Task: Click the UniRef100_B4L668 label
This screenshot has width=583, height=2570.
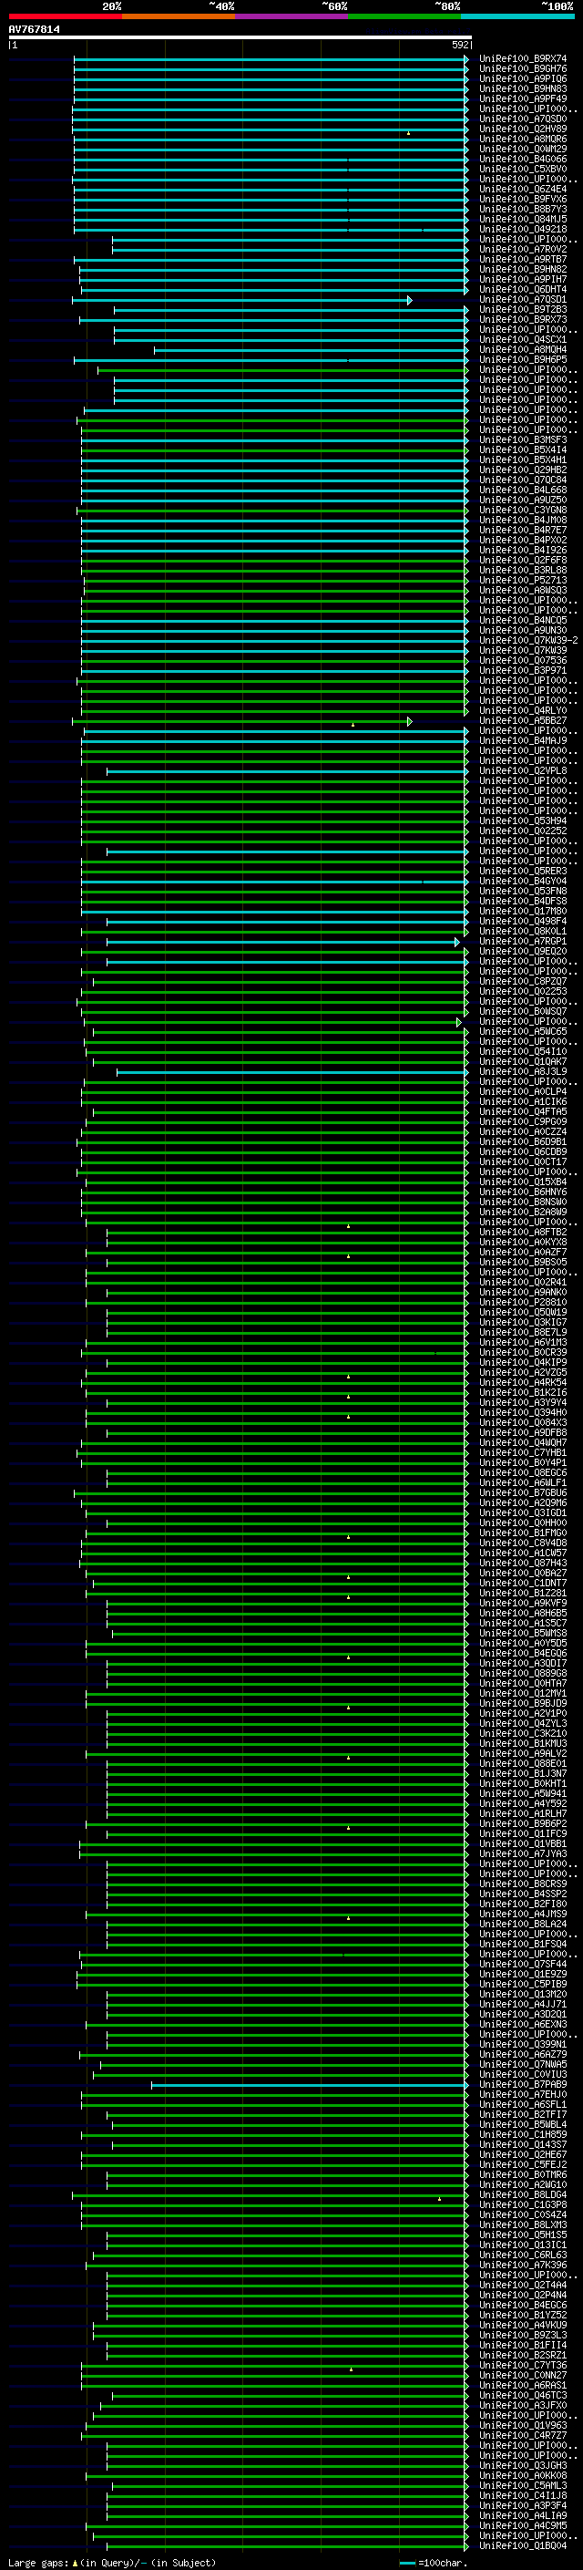Action: 523,490
